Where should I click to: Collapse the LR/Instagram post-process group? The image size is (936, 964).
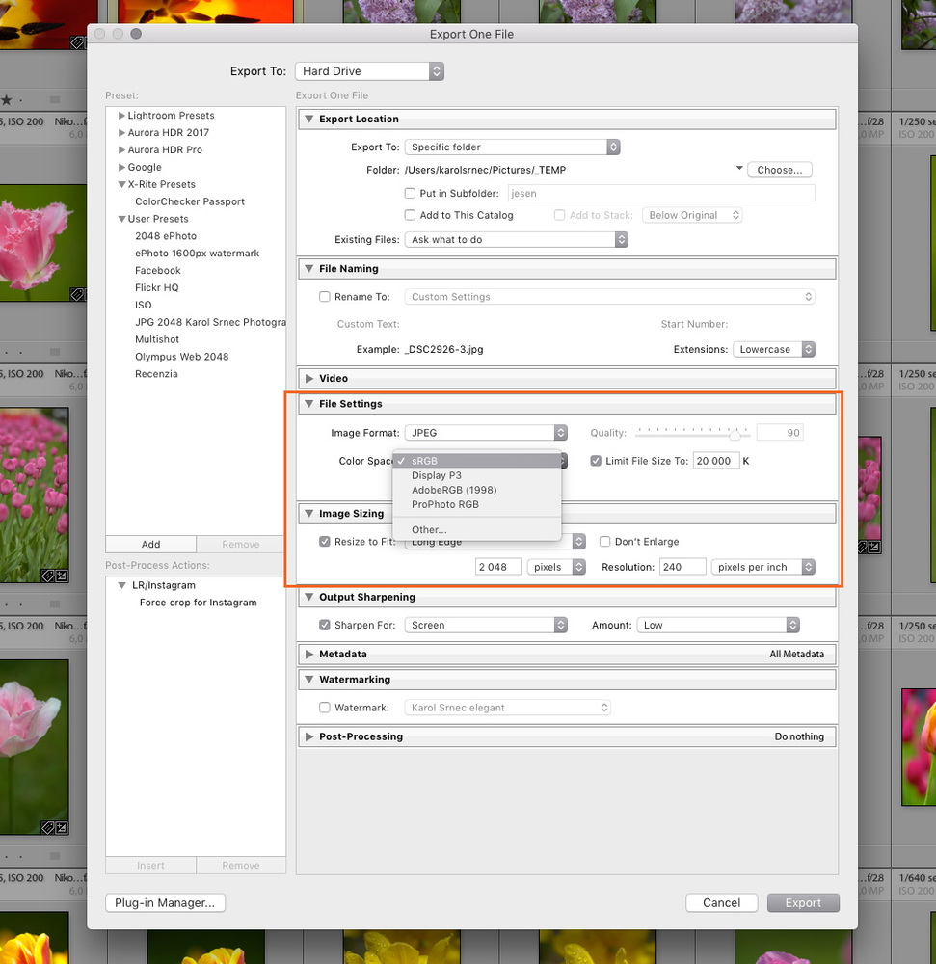121,585
